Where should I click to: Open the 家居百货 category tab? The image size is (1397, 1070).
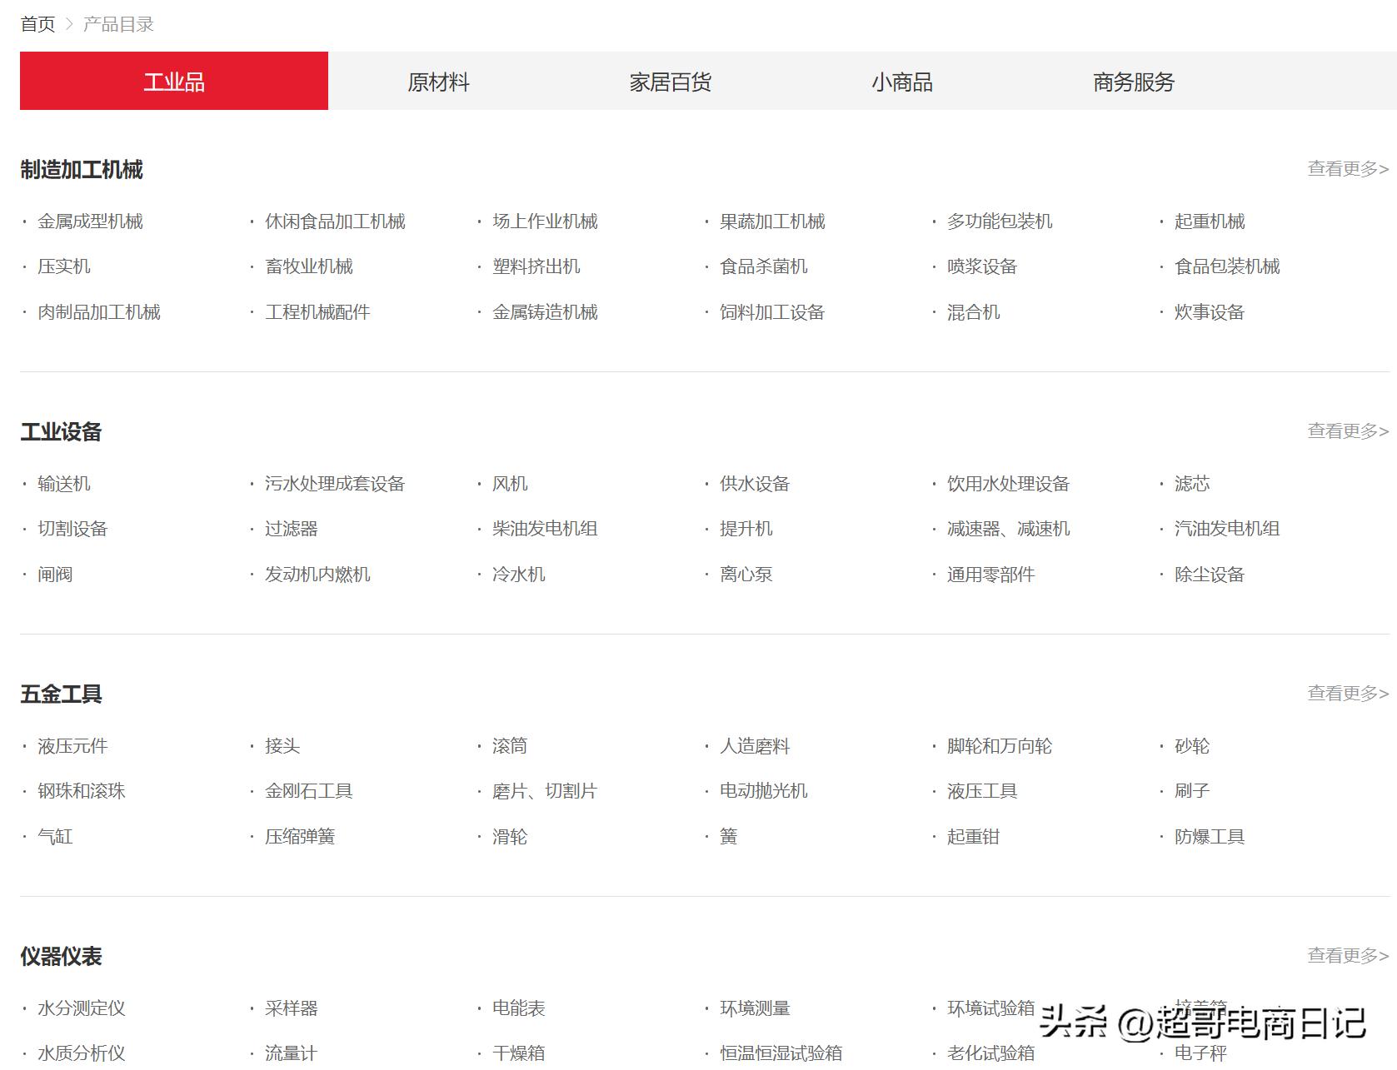point(671,81)
